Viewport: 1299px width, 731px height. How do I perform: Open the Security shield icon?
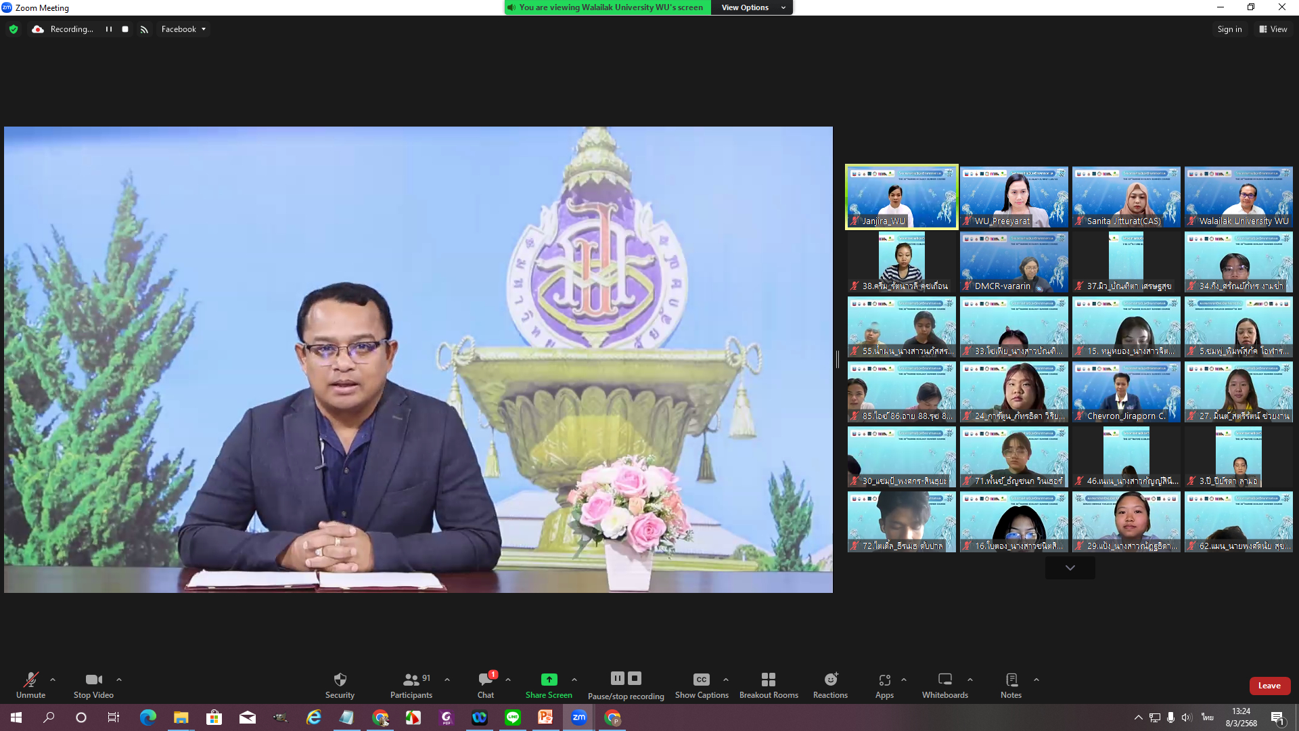340,680
